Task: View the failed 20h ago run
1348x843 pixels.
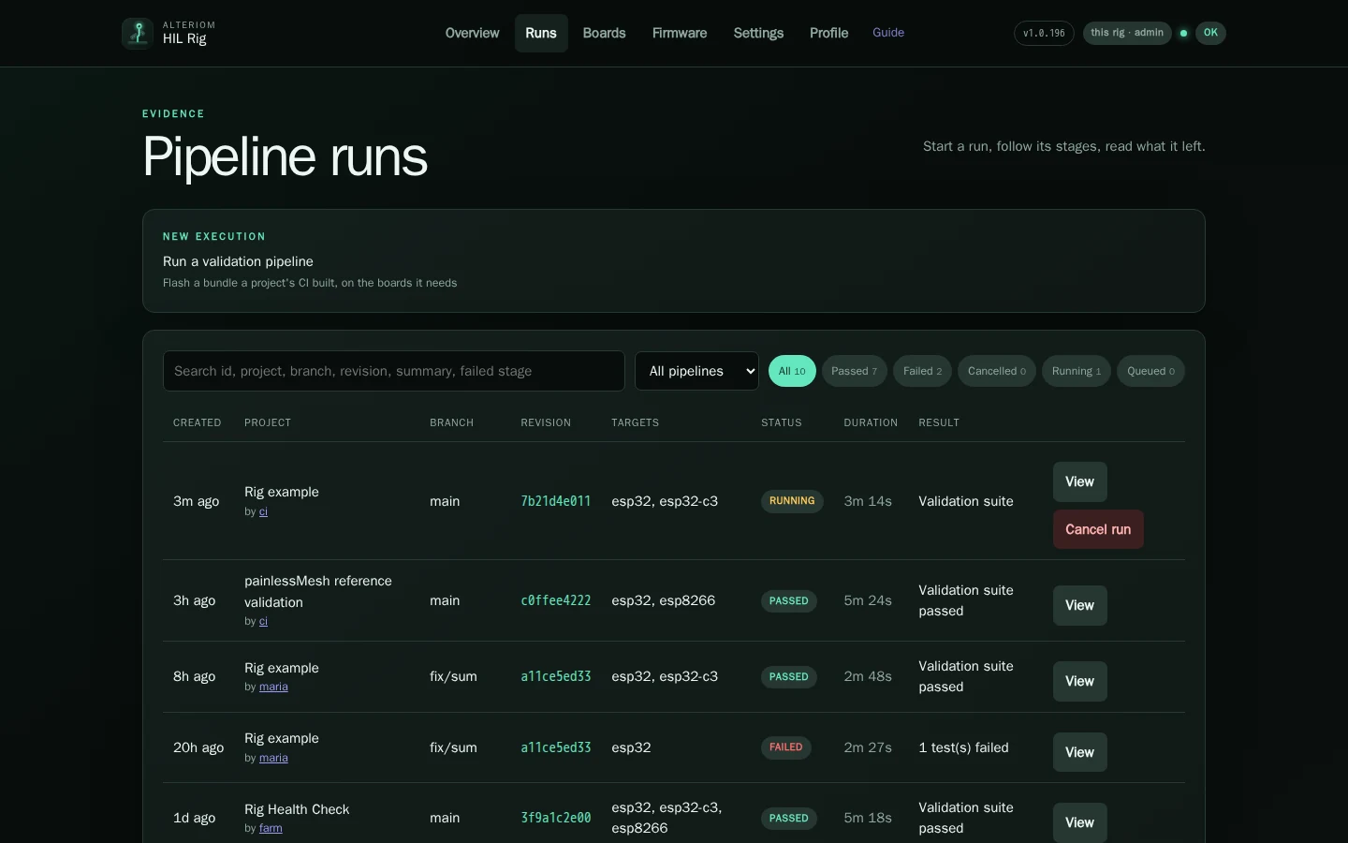Action: 1079,752
